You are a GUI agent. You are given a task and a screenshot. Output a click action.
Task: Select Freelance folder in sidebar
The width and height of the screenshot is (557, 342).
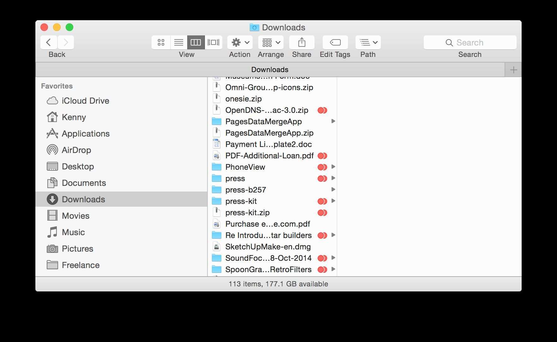click(81, 265)
